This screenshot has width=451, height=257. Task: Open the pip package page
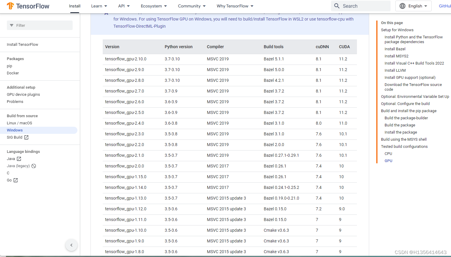(x=10, y=66)
